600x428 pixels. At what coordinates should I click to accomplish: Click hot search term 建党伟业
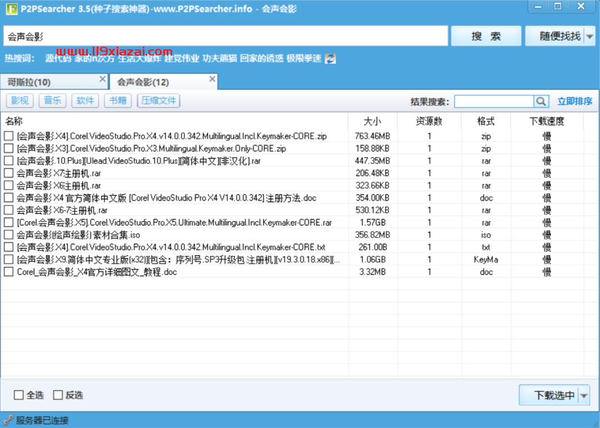182,58
